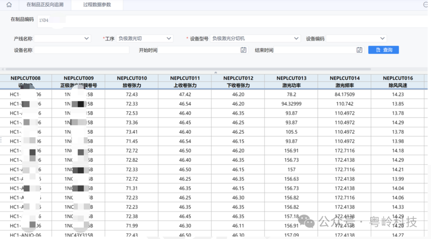Select wind speed cell 14.06
The width and height of the screenshot is (431, 239).
tap(398, 197)
